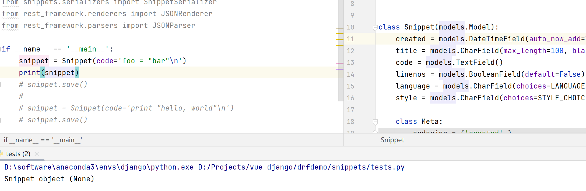Click the purple error stripe marker
The width and height of the screenshot is (586, 191).
tap(340, 69)
